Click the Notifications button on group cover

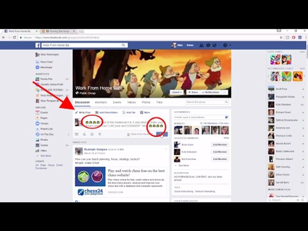click(210, 92)
